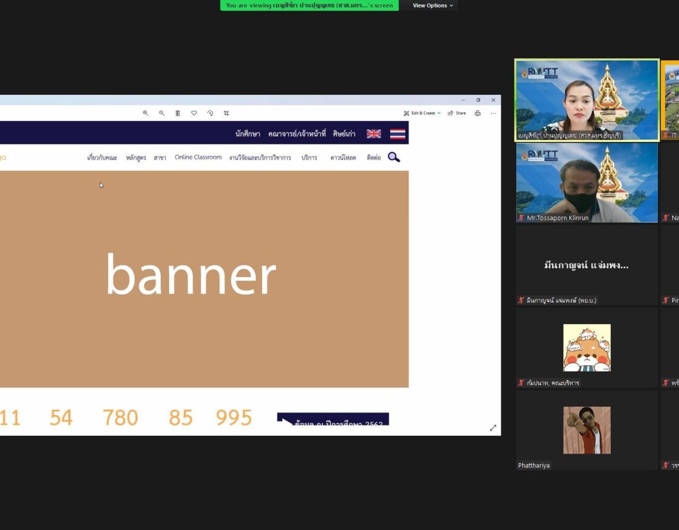
Task: Open the ดาวน์โหลด menu
Action: pyautogui.click(x=343, y=157)
